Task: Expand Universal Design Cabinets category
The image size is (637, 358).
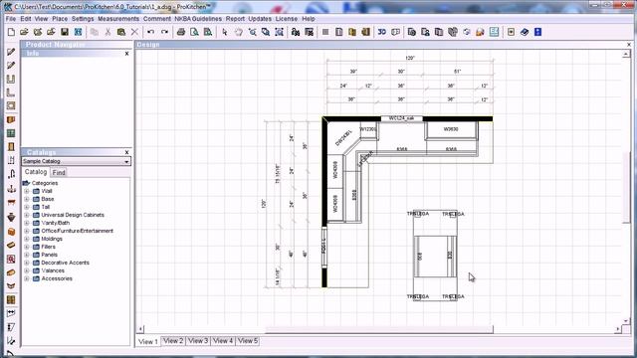Action: [x=27, y=215]
